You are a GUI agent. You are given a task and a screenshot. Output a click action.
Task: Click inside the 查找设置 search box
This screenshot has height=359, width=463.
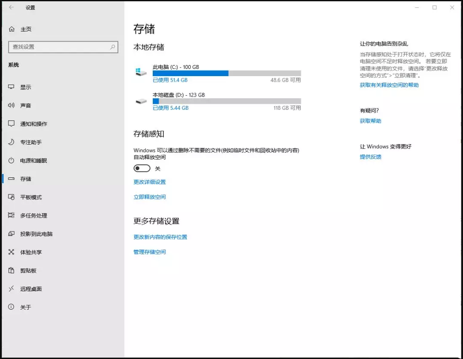click(63, 47)
